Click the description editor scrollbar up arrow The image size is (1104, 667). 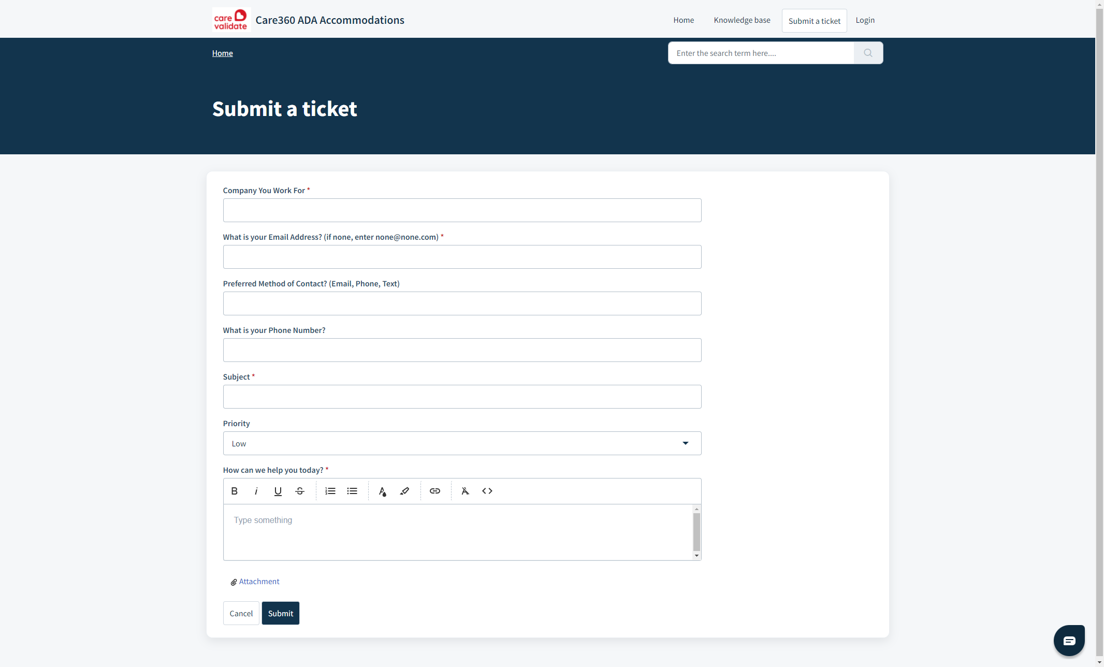tap(697, 509)
